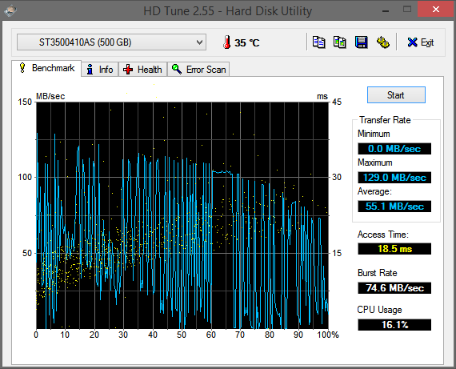Screen dimensions: 456x369
Task: Click the Access Time 18.5 ms readout
Action: click(x=394, y=249)
